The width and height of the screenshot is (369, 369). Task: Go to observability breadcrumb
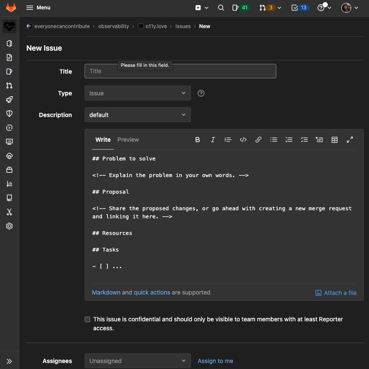(x=114, y=26)
